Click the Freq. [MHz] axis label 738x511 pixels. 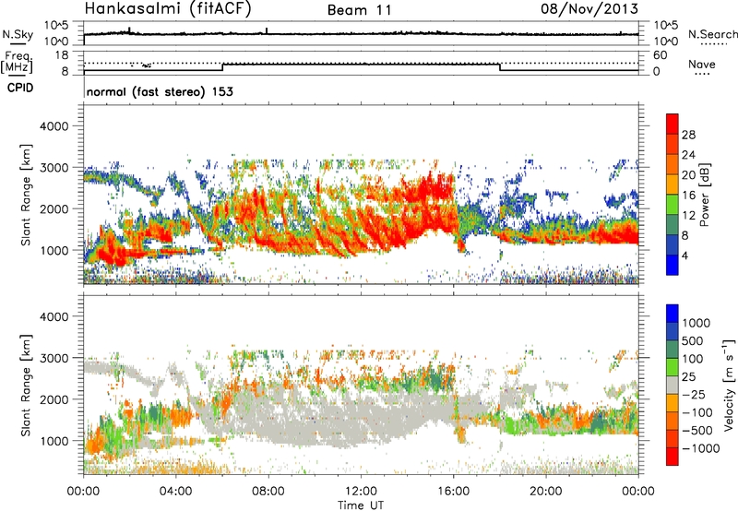[x=18, y=63]
